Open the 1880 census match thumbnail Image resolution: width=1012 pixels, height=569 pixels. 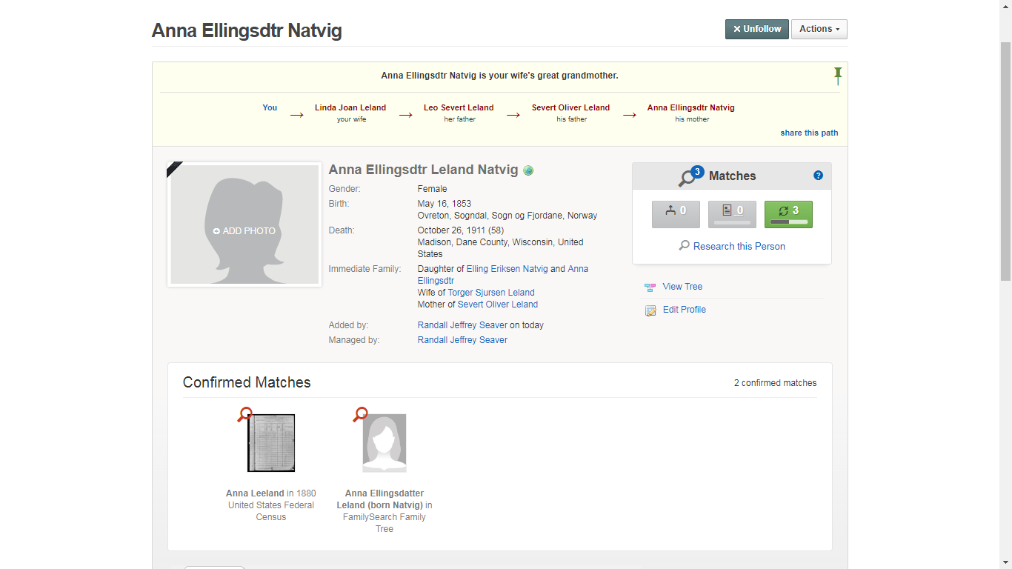click(271, 442)
